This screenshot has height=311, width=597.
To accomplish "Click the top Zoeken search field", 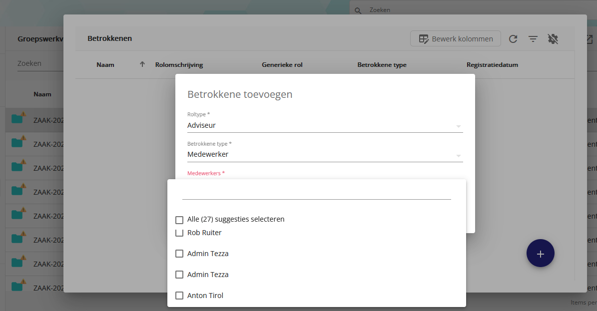I will [472, 10].
